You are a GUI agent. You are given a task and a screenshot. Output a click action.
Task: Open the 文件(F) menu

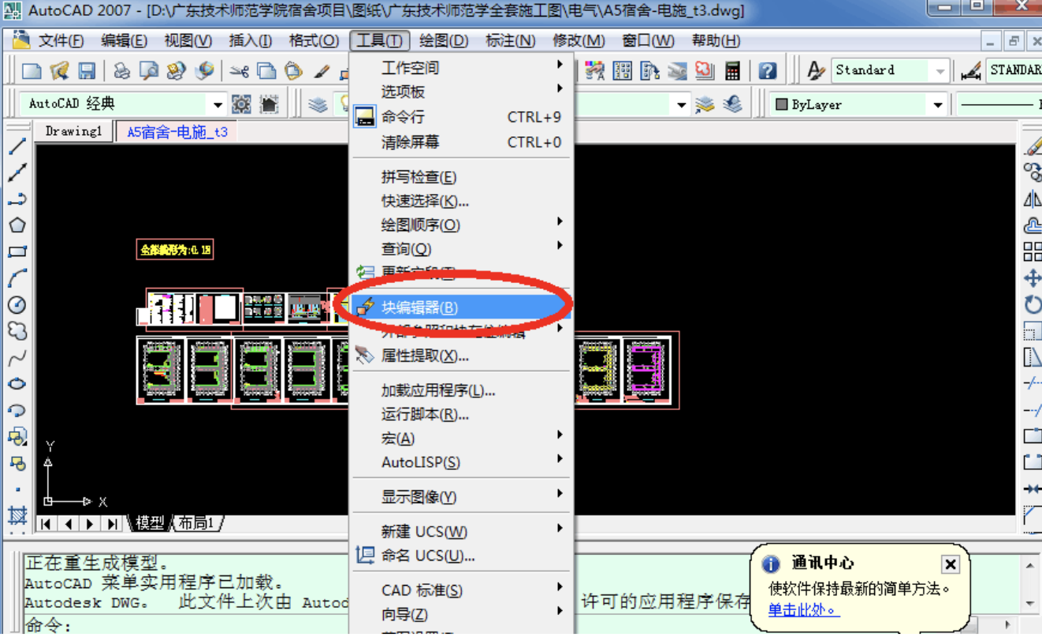[x=61, y=40]
